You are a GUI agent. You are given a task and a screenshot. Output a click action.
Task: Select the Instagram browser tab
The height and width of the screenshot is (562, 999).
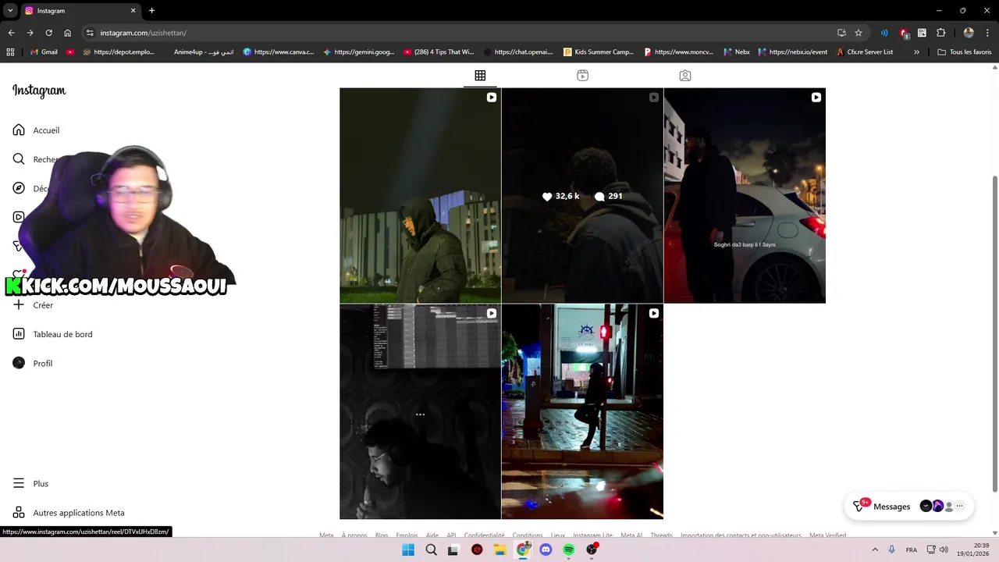pos(80,11)
